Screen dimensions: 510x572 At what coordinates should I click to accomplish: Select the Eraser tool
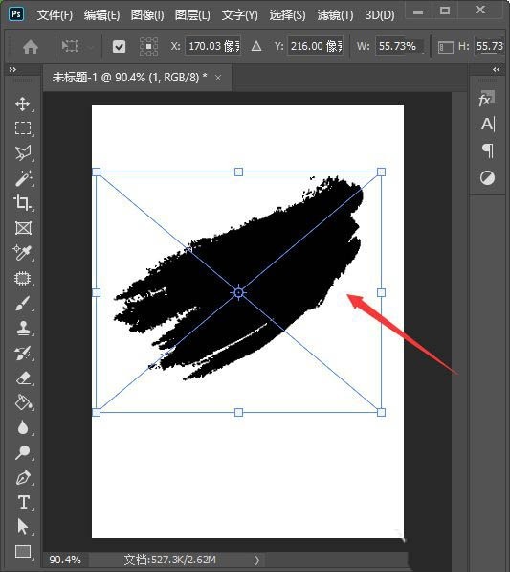(24, 378)
